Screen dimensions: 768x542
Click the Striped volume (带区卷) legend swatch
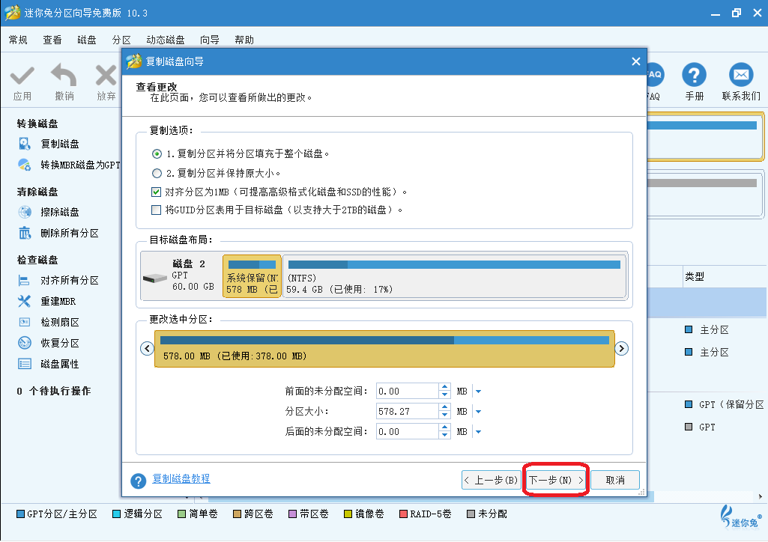coord(292,514)
